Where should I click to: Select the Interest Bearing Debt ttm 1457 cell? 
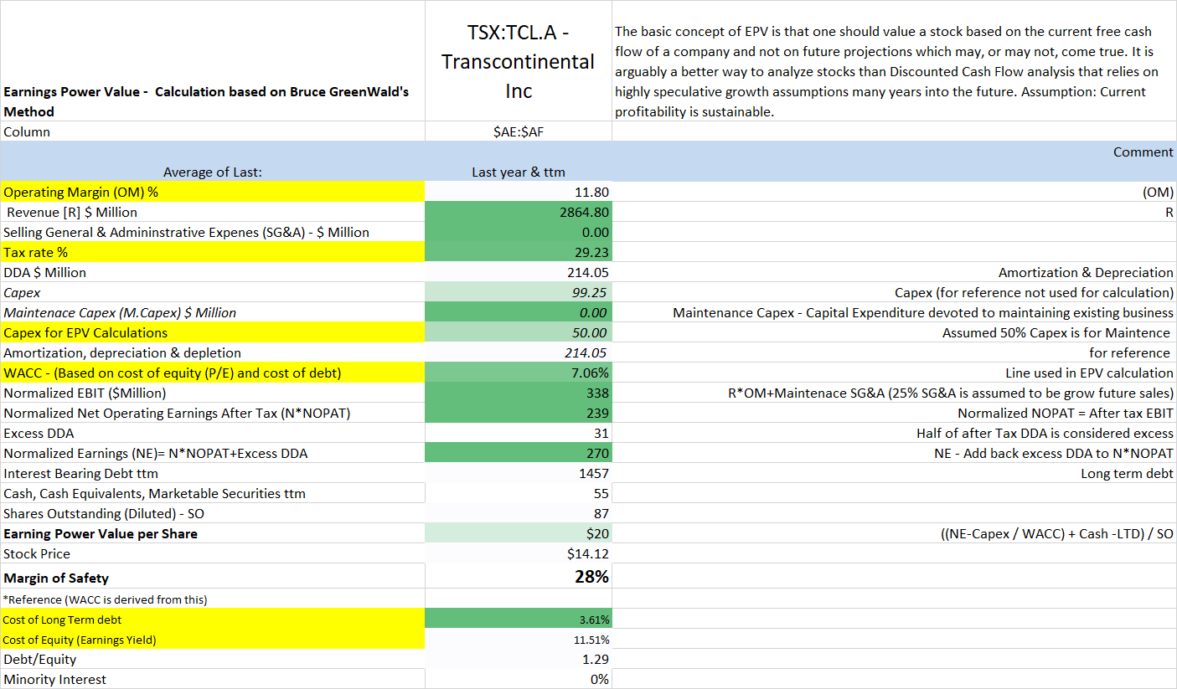coord(518,473)
